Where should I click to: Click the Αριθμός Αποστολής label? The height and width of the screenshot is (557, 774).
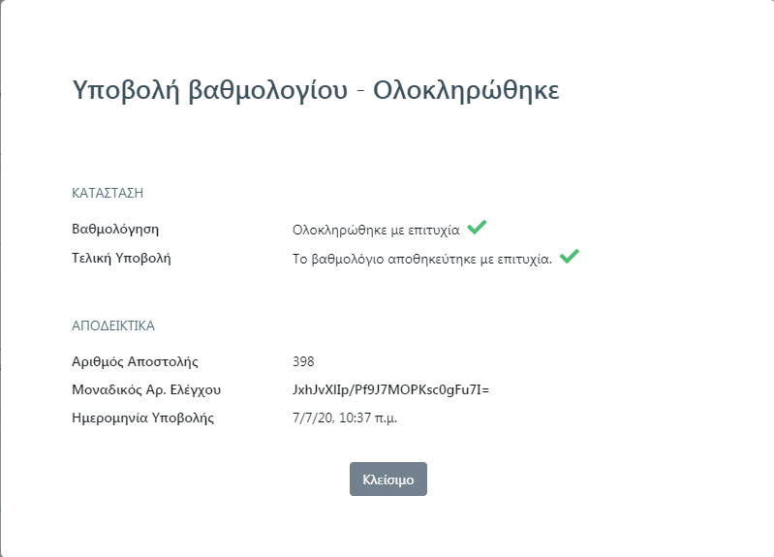click(x=136, y=362)
